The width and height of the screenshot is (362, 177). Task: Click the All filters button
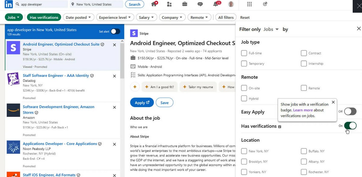click(226, 17)
